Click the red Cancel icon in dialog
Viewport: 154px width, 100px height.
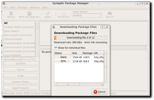95,92
